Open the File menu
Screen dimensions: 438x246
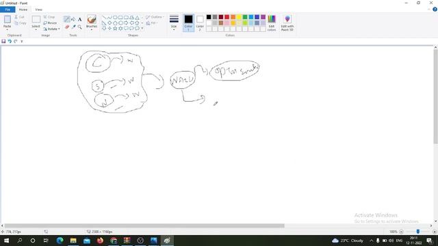pyautogui.click(x=8, y=10)
